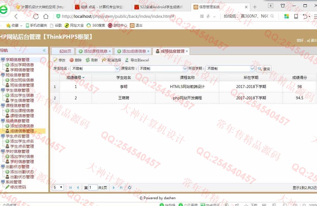The width and height of the screenshot is (317, 206).
Task: Close the 添加课程信息 tab
Action: (110, 51)
